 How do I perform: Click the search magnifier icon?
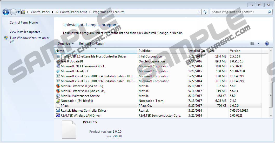click(x=269, y=12)
